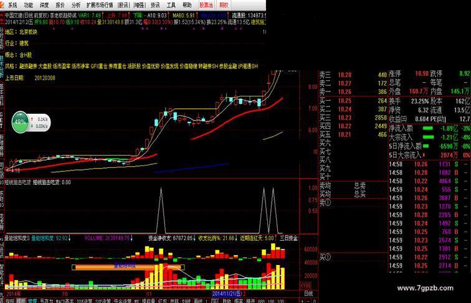The image size is (471, 303).
Task: Click the 外盘 168.7万 value
Action: tap(419, 91)
